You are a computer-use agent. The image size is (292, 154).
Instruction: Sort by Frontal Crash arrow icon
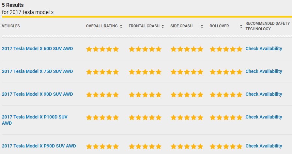point(163,26)
